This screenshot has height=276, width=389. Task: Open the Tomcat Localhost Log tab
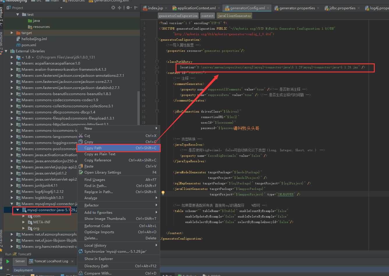51,261
